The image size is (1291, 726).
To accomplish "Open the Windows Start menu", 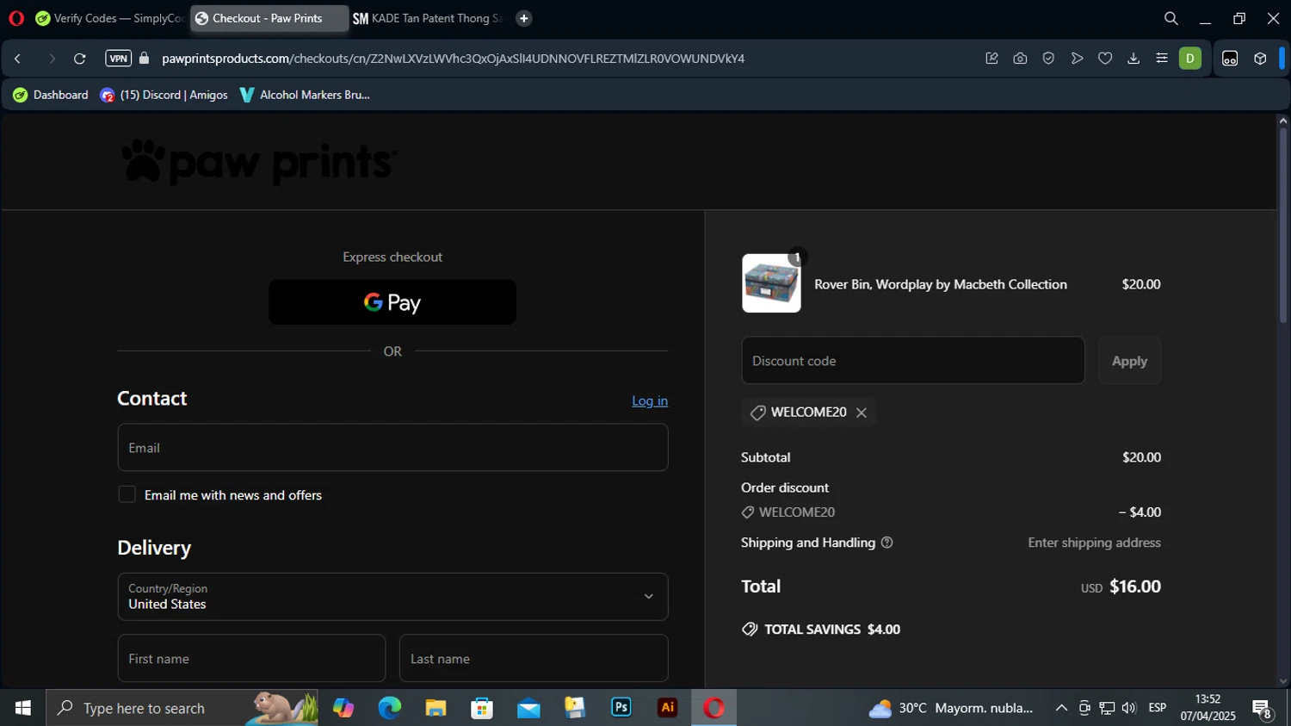I will pyautogui.click(x=23, y=708).
